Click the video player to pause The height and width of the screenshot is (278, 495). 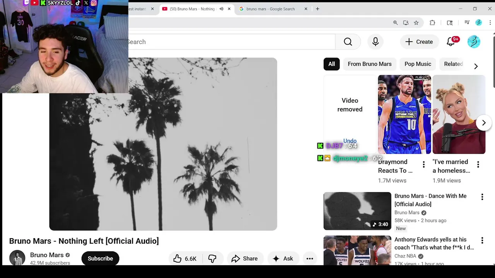(x=163, y=144)
